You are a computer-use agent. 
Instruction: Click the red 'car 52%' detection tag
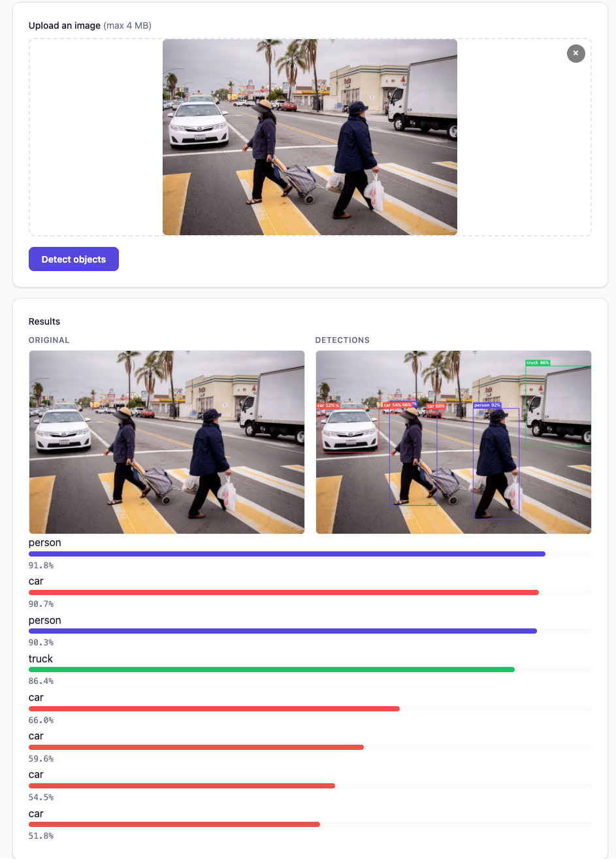pyautogui.click(x=327, y=406)
